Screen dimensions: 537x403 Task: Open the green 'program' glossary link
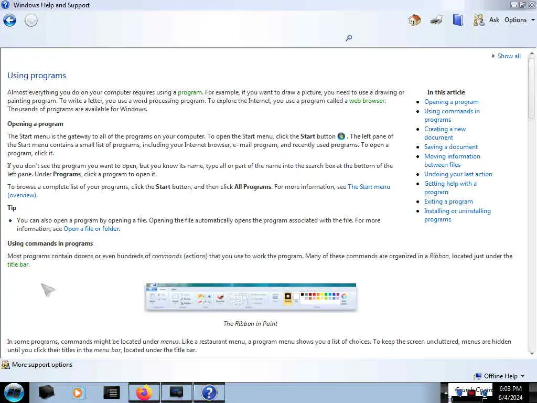(x=190, y=92)
